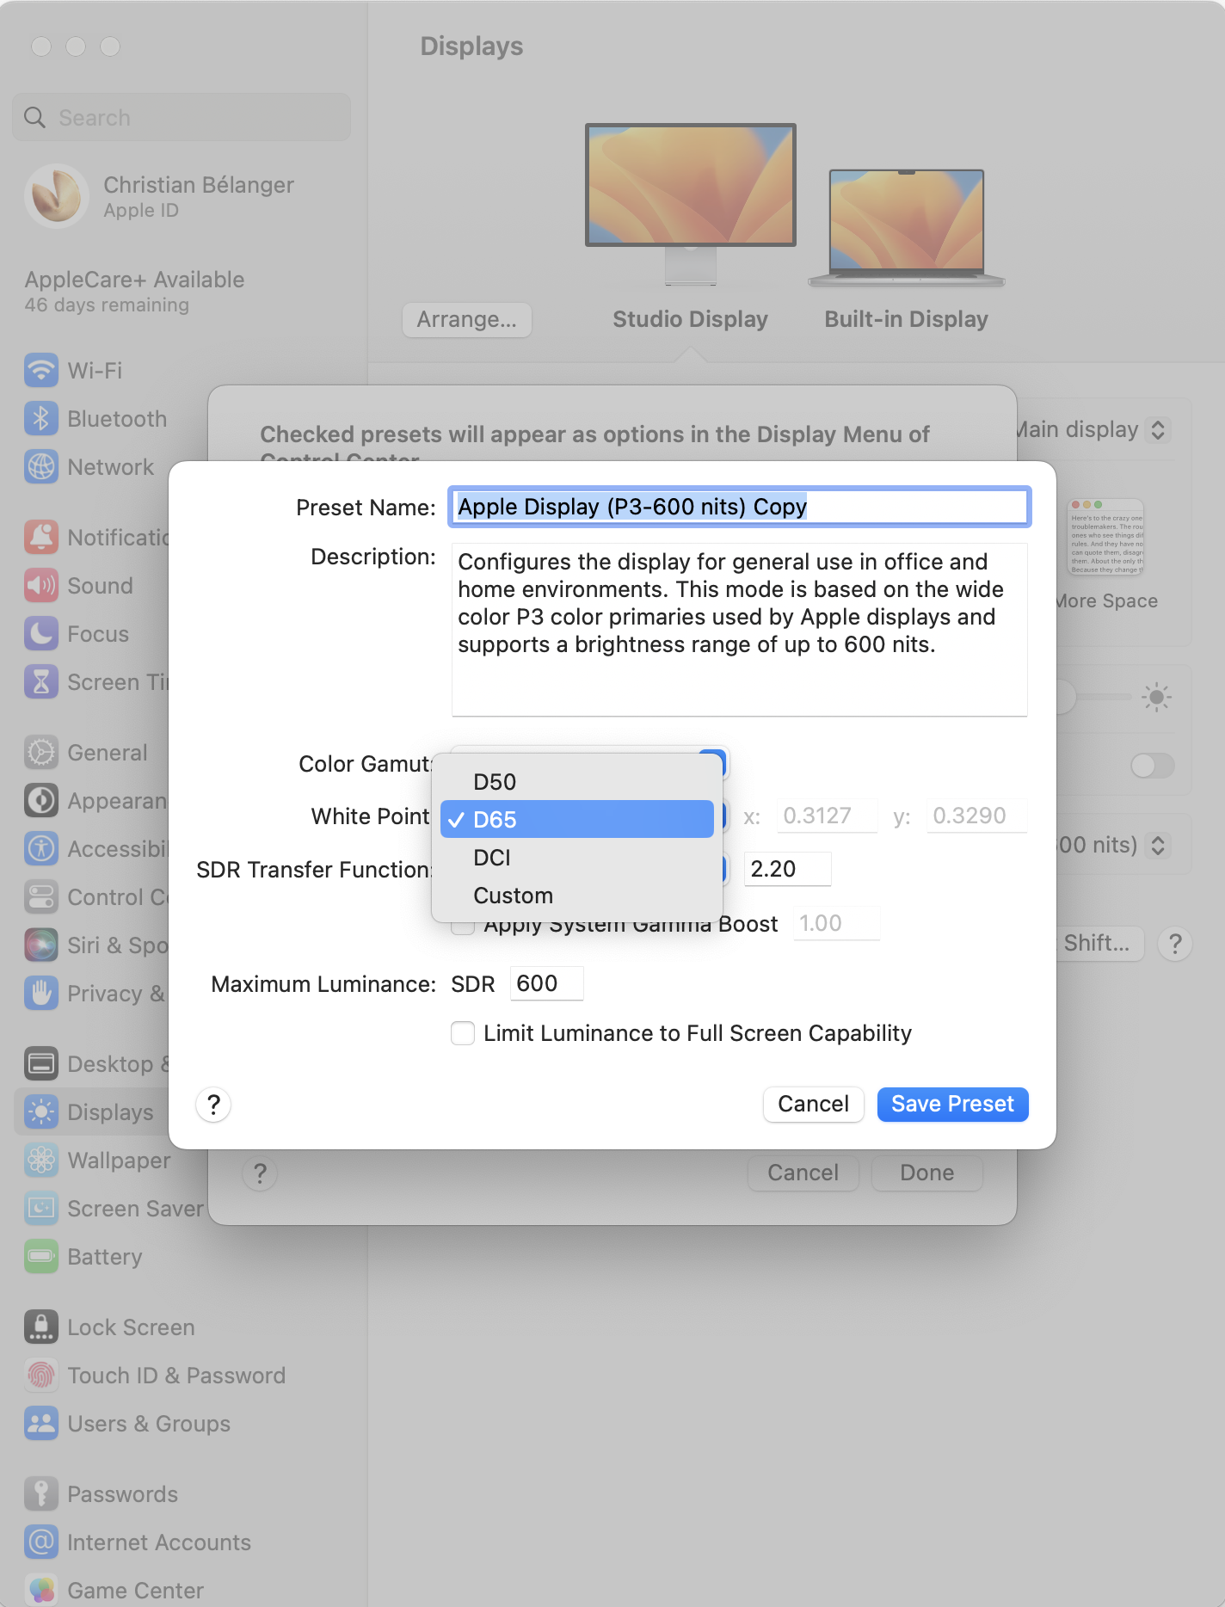Click the Desktop & Dock icon
This screenshot has width=1225, height=1607.
coord(41,1064)
